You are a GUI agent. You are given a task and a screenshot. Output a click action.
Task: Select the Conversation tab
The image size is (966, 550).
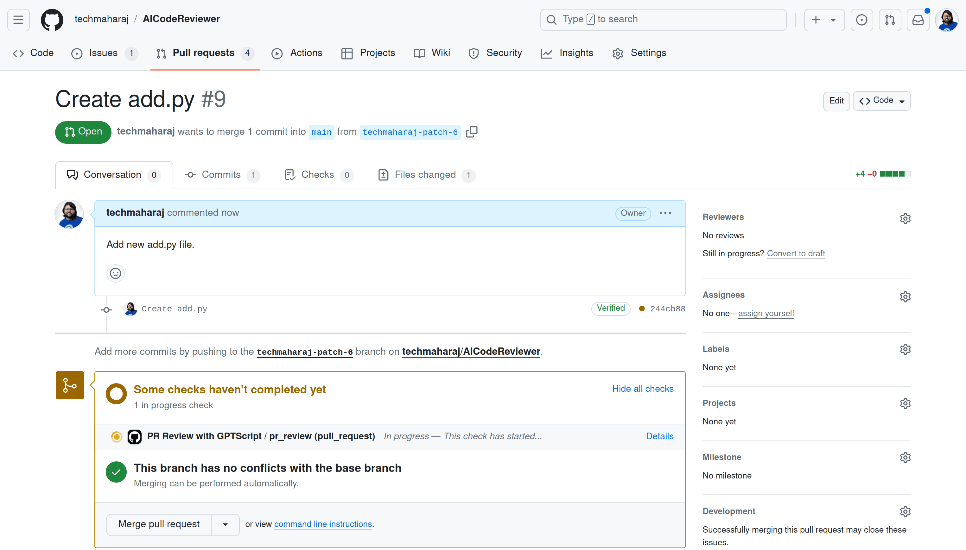coord(114,175)
